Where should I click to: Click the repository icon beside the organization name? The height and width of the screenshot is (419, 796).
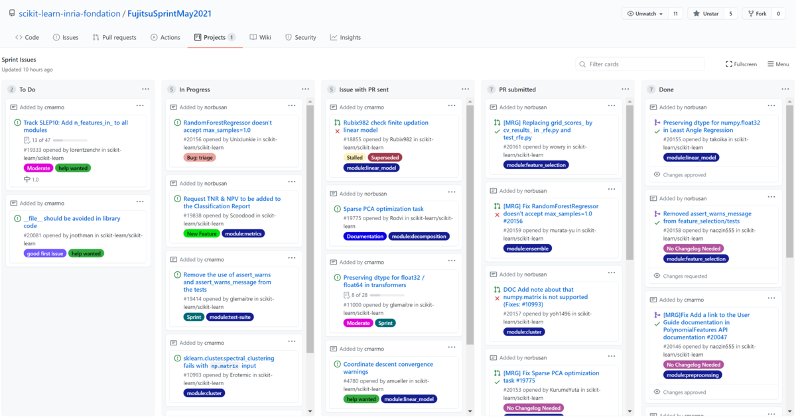coord(13,13)
